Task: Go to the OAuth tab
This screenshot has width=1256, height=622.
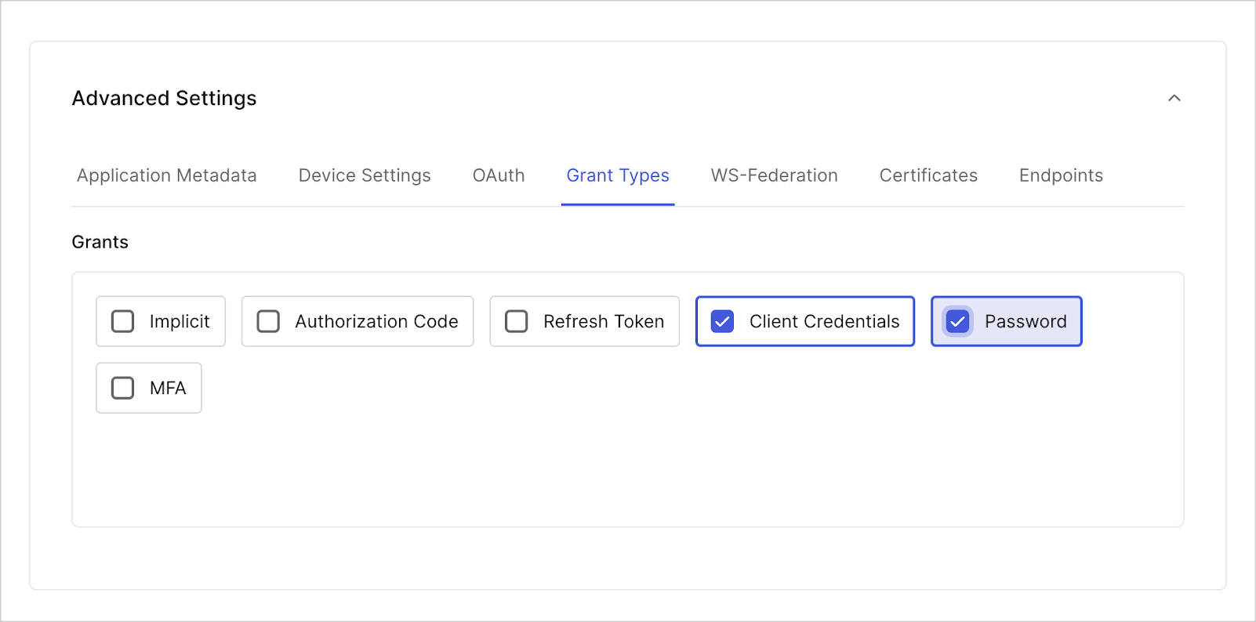Action: 499,175
